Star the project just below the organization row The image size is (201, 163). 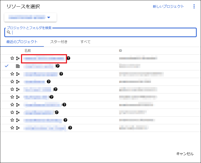tap(12, 74)
